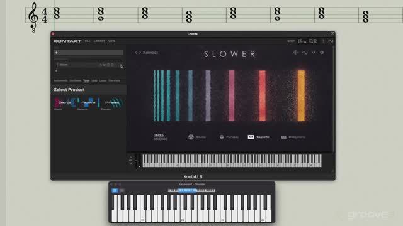The width and height of the screenshot is (403, 226).
Task: Select the Cassette tape icon
Action: pyautogui.click(x=251, y=137)
